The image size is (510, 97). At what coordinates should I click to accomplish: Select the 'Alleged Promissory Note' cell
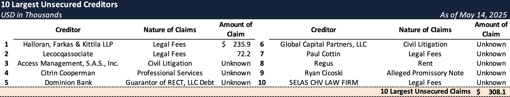coord(425,73)
